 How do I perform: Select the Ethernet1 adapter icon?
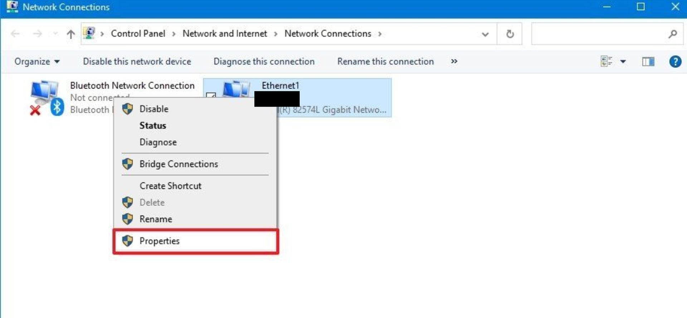[x=236, y=89]
